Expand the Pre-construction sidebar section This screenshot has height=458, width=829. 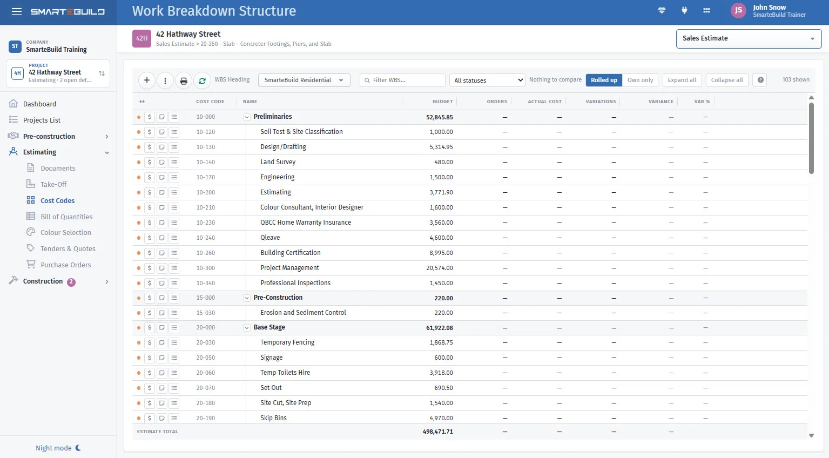[107, 137]
